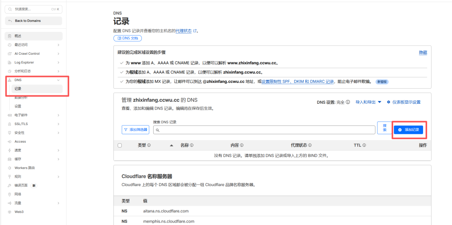The width and height of the screenshot is (452, 225).
Task: Click the gear icon for 仪表板显示设置
Action: (388, 102)
